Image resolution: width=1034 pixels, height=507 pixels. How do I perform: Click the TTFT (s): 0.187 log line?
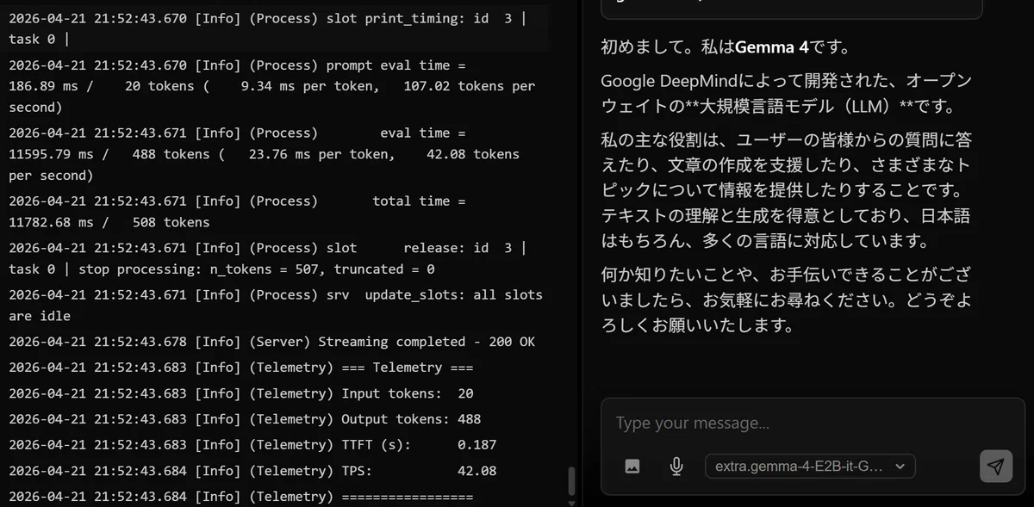tap(252, 445)
